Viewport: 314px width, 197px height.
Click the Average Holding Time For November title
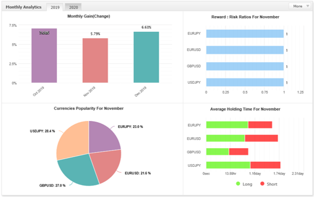[x=245, y=109]
